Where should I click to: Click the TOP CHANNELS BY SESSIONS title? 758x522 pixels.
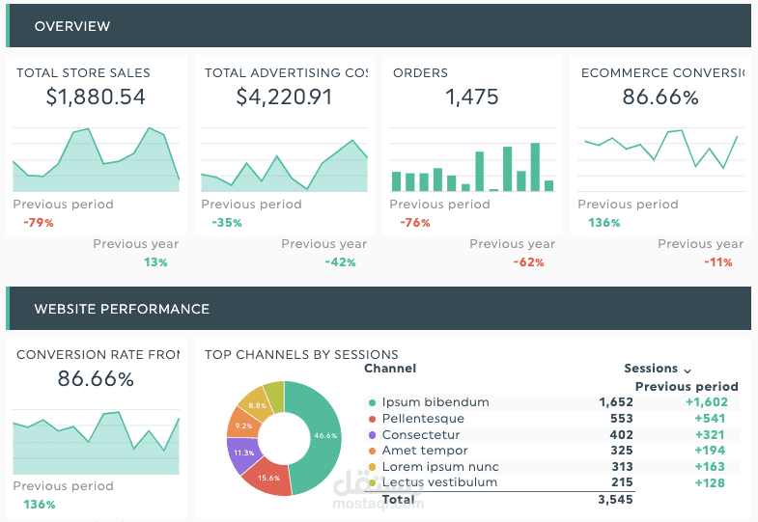pos(301,355)
